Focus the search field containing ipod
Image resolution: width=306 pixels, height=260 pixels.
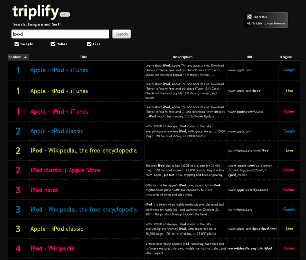click(x=60, y=34)
